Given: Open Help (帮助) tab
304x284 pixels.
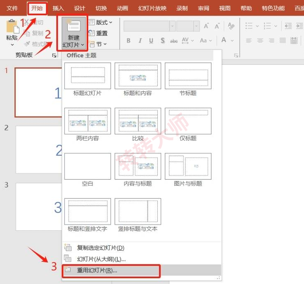Looking at the screenshot, I should [246, 8].
